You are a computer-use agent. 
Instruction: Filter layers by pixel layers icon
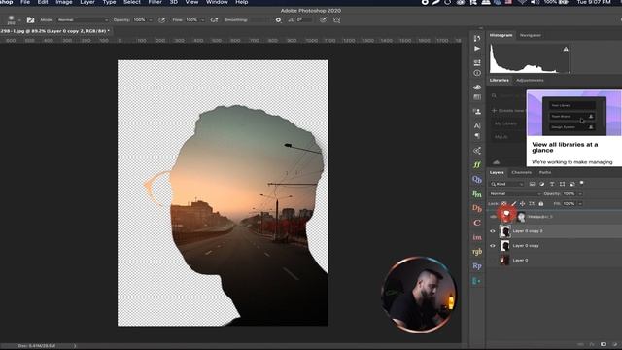tap(532, 184)
